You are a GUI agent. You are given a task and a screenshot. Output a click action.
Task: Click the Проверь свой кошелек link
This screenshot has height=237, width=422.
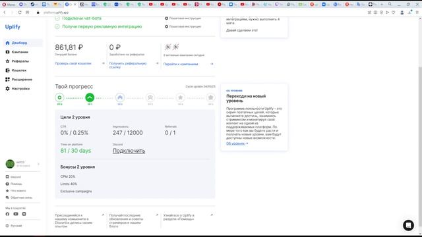tap(73, 63)
